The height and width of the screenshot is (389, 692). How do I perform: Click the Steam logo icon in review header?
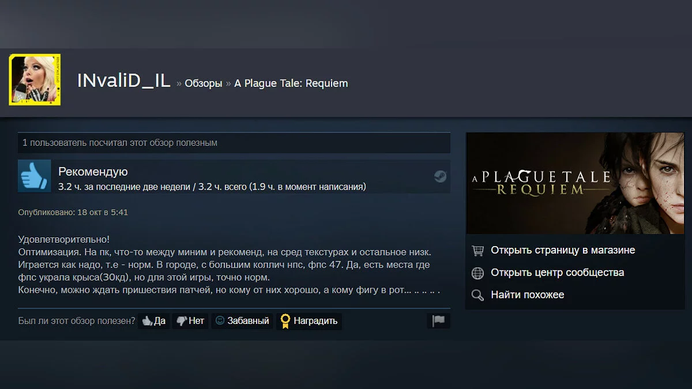click(x=440, y=176)
